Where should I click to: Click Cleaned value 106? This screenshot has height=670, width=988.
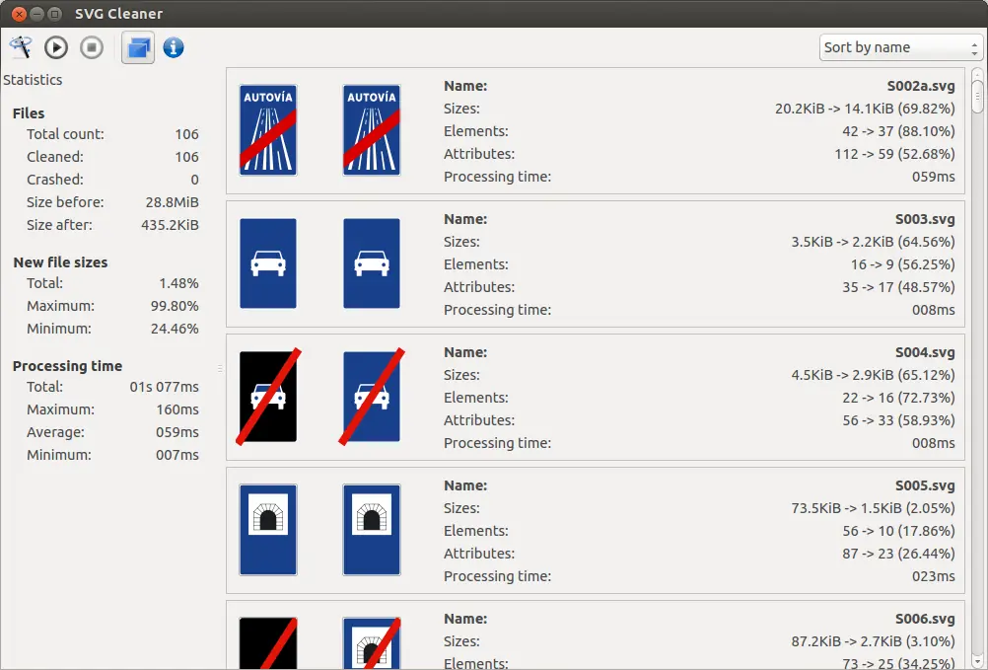pyautogui.click(x=186, y=157)
